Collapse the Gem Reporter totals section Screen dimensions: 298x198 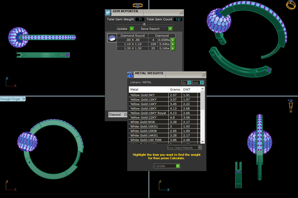tap(144, 24)
